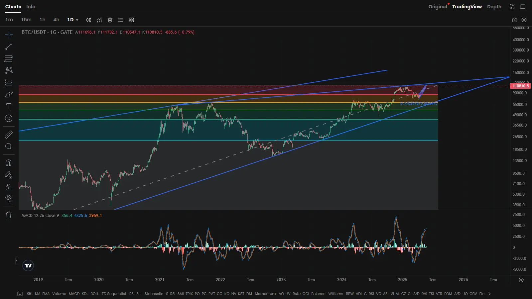Click the 65000.0 price axis label
The width and height of the screenshot is (532, 299).
pyautogui.click(x=520, y=105)
